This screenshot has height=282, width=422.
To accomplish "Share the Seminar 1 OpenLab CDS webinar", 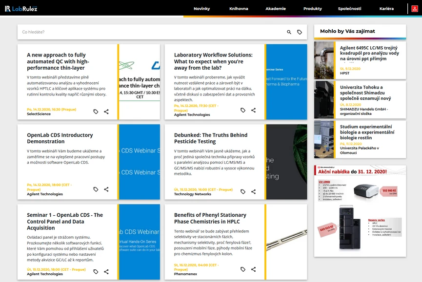I will (106, 271).
